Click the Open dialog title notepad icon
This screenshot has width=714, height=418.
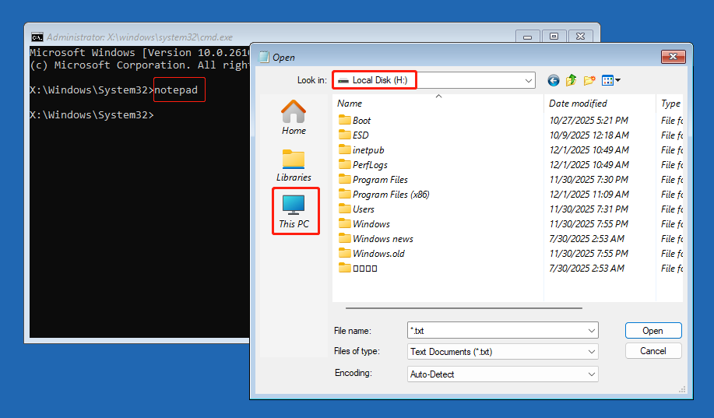tap(264, 57)
